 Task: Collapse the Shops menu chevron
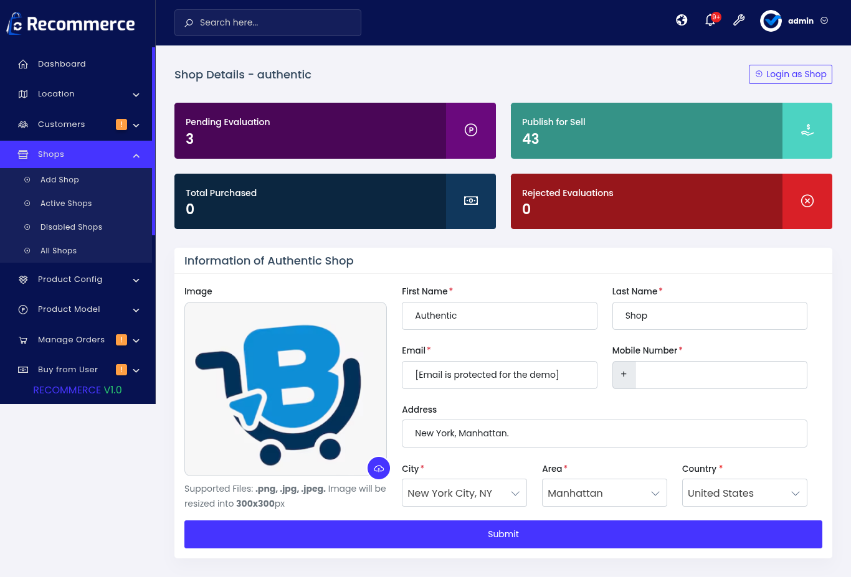(136, 155)
